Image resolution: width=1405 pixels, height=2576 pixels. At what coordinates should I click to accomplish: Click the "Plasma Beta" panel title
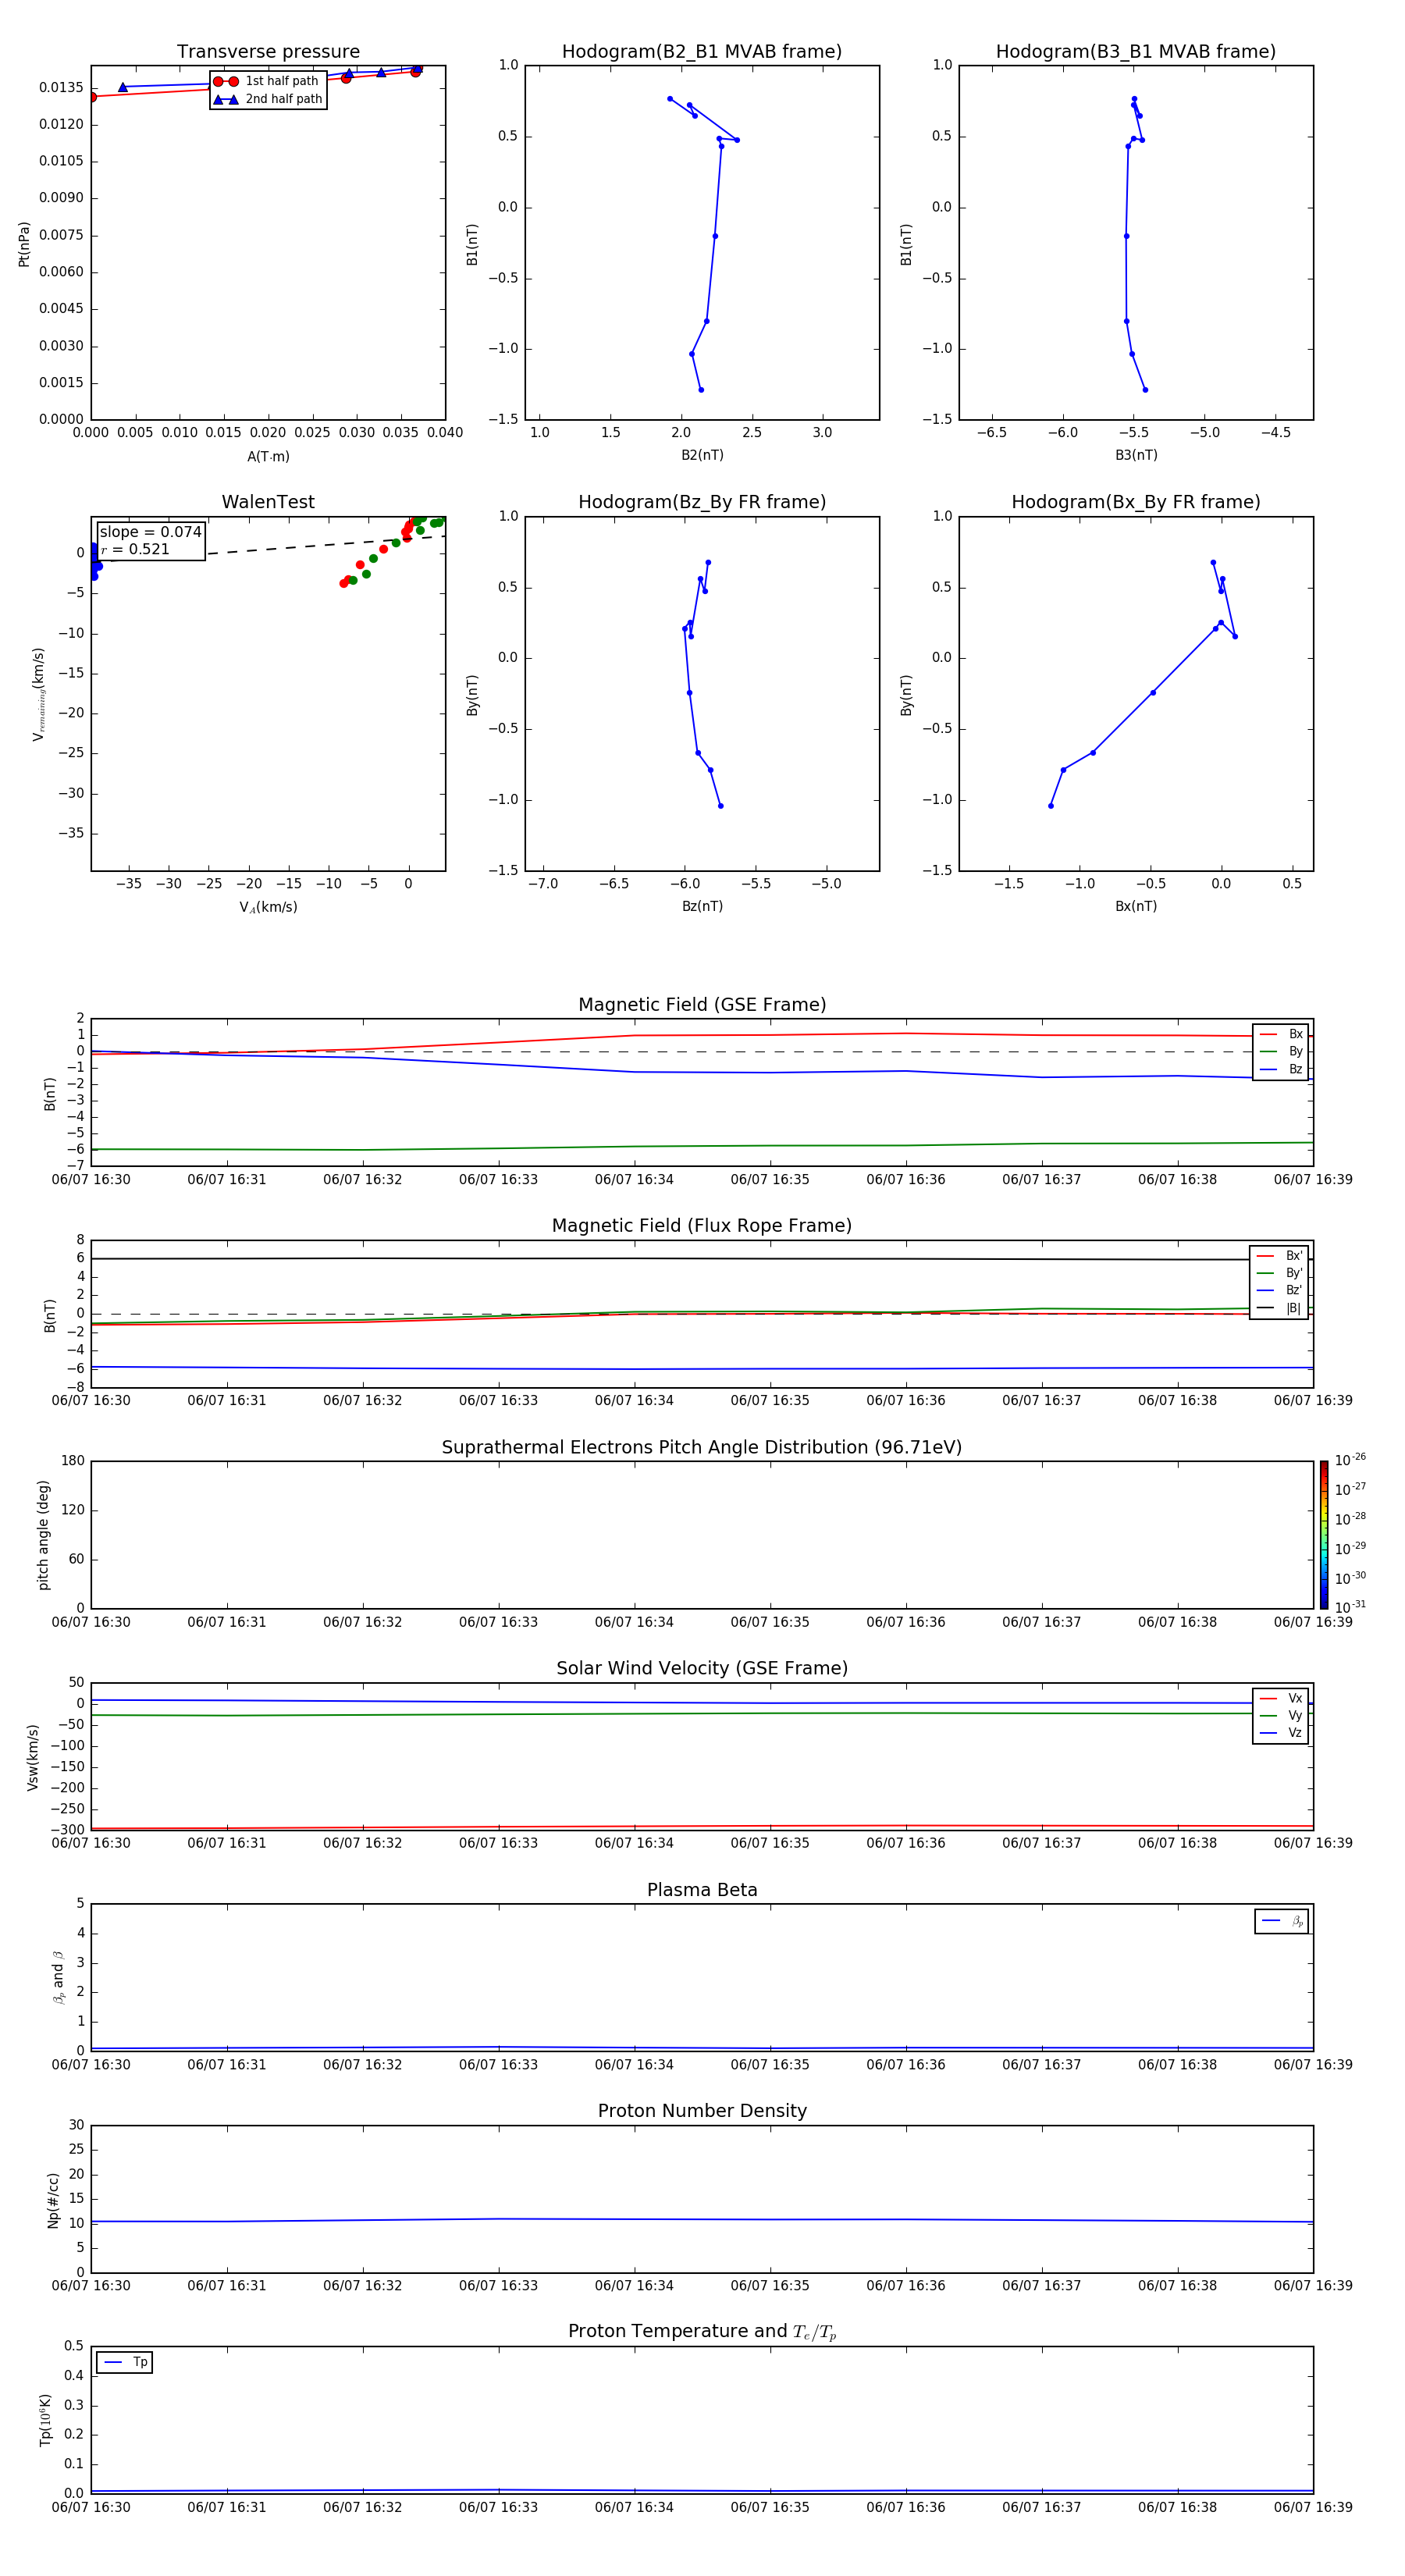click(x=702, y=1891)
